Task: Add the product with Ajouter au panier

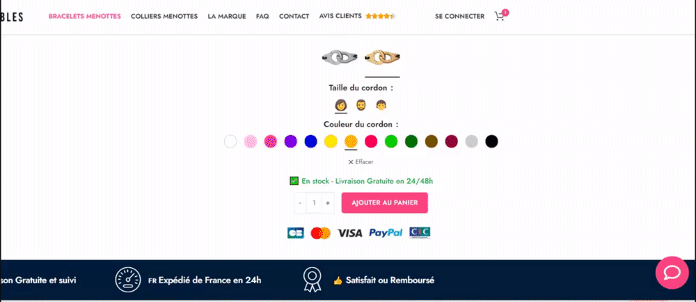Action: pyautogui.click(x=384, y=202)
